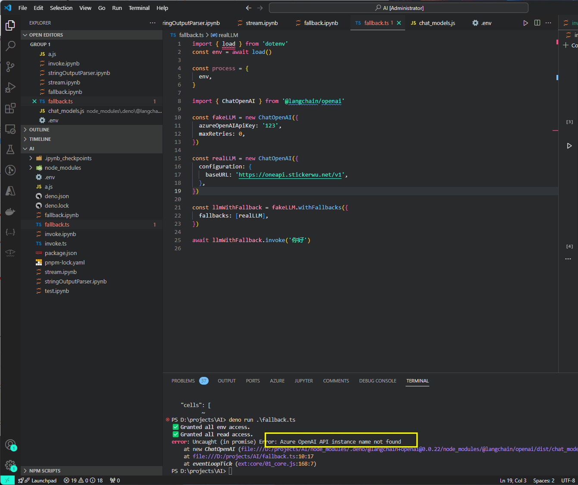Click the Ln 19, Col 3 status item
The image size is (578, 485).
pyautogui.click(x=513, y=480)
